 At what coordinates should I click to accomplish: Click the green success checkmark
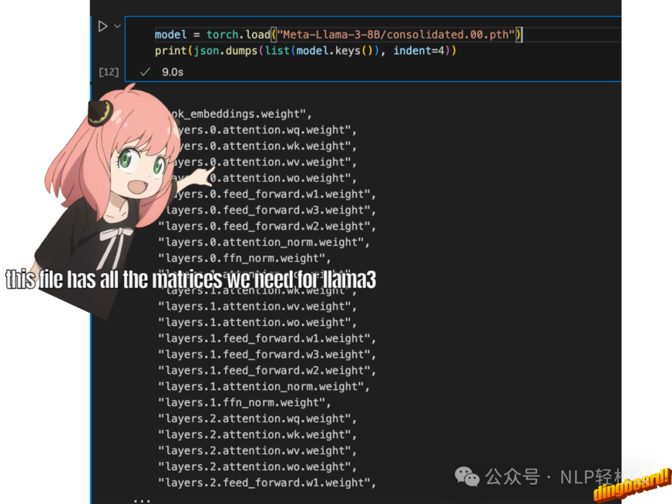(x=145, y=72)
